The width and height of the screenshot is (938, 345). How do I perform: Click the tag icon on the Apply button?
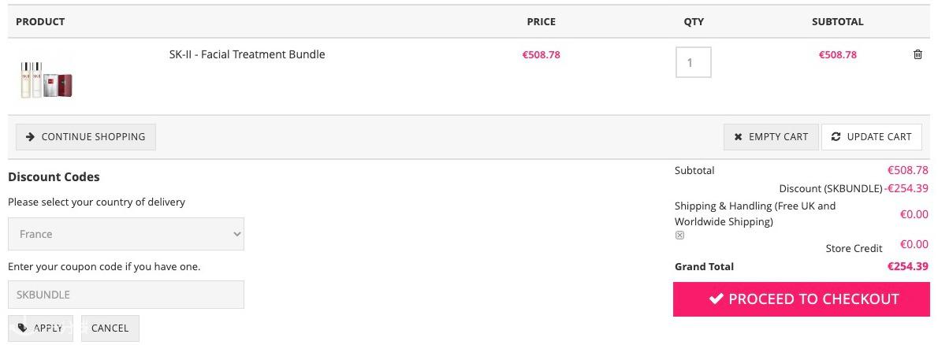pyautogui.click(x=23, y=328)
